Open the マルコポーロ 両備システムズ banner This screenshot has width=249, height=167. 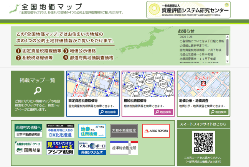pos(92,148)
